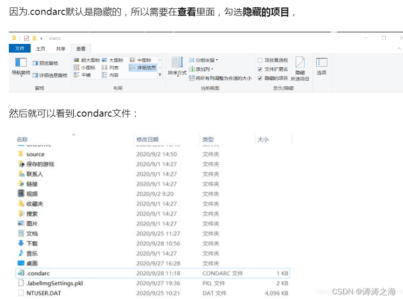Click the date 2020/9/28 11:18
Viewport: 403px width, 300px height.
pyautogui.click(x=158, y=273)
